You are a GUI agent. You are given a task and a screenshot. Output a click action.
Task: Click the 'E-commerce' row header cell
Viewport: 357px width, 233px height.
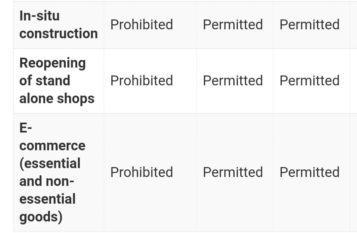tap(59, 172)
